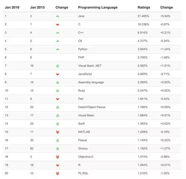Screen dimensions: 186x179
Task: Click the Assembly language entry
Action: (x=91, y=82)
